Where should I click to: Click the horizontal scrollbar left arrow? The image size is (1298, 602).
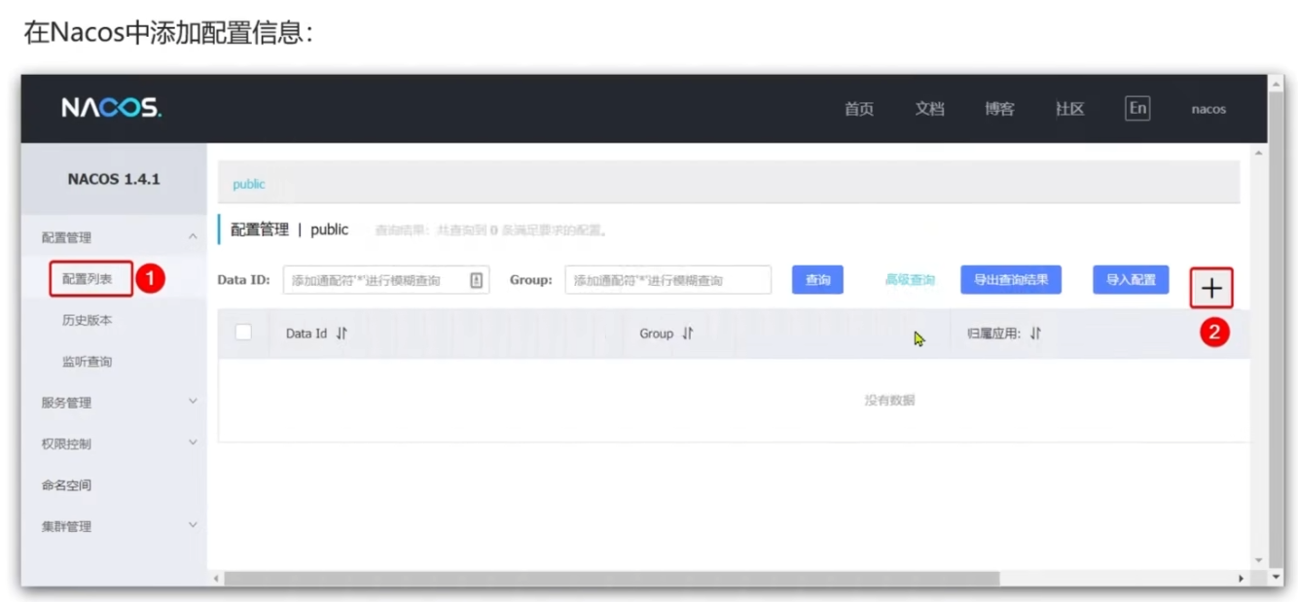click(x=216, y=578)
